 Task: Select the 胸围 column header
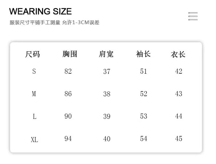tap(70, 54)
